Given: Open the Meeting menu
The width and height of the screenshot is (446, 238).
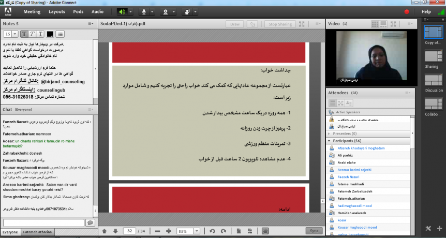Looking at the screenshot, I should coord(32,12).
